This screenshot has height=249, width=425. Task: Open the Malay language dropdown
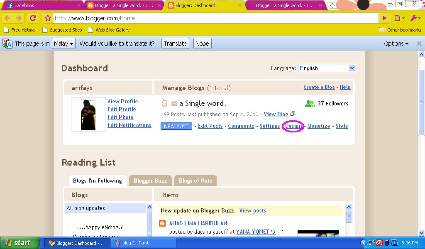click(x=64, y=44)
